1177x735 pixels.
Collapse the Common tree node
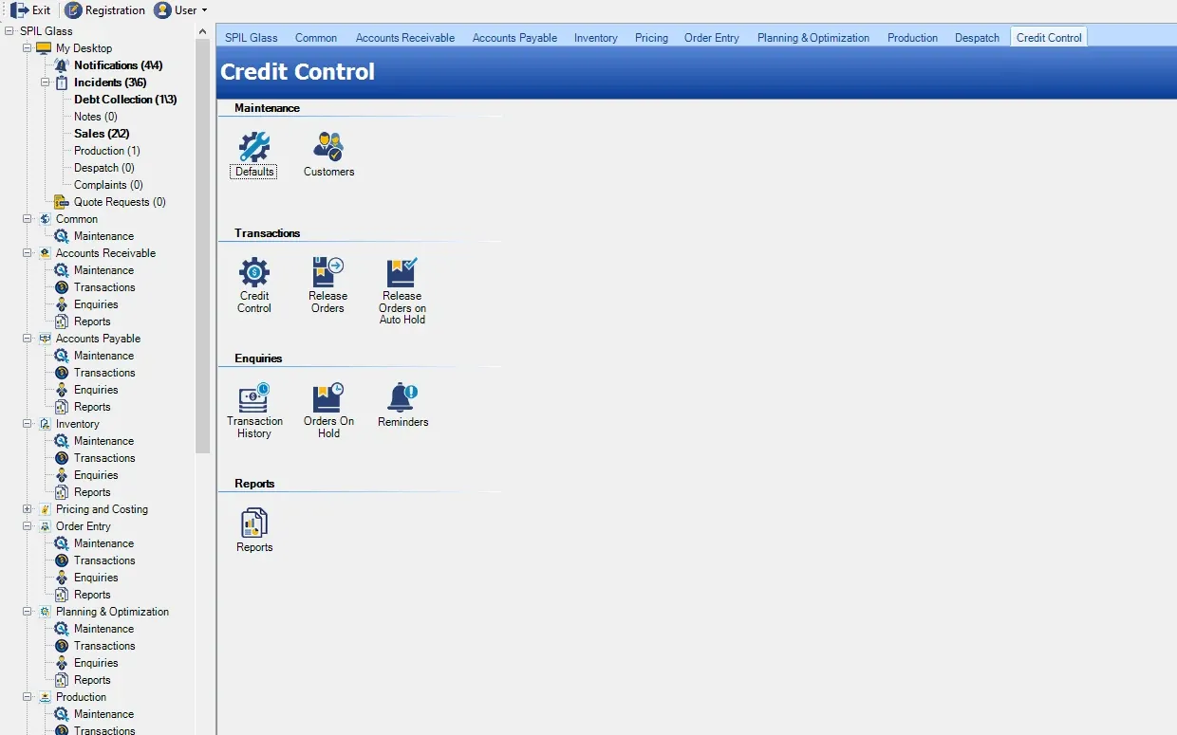point(28,219)
